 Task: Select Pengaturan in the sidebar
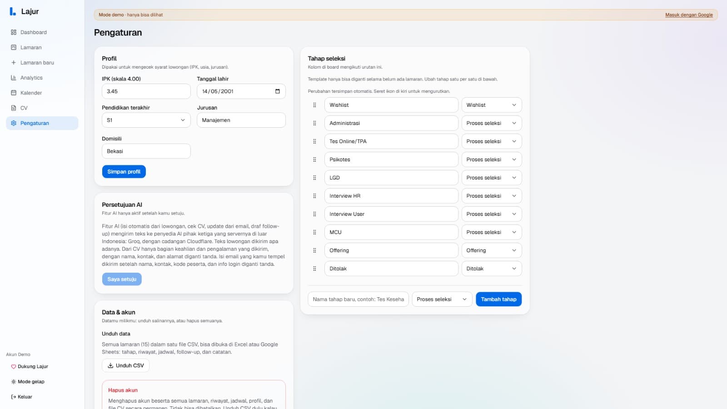[x=42, y=123]
